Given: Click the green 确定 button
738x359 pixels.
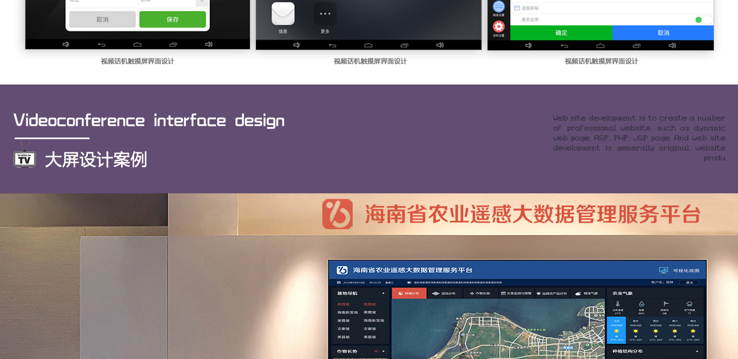Looking at the screenshot, I should [x=561, y=33].
